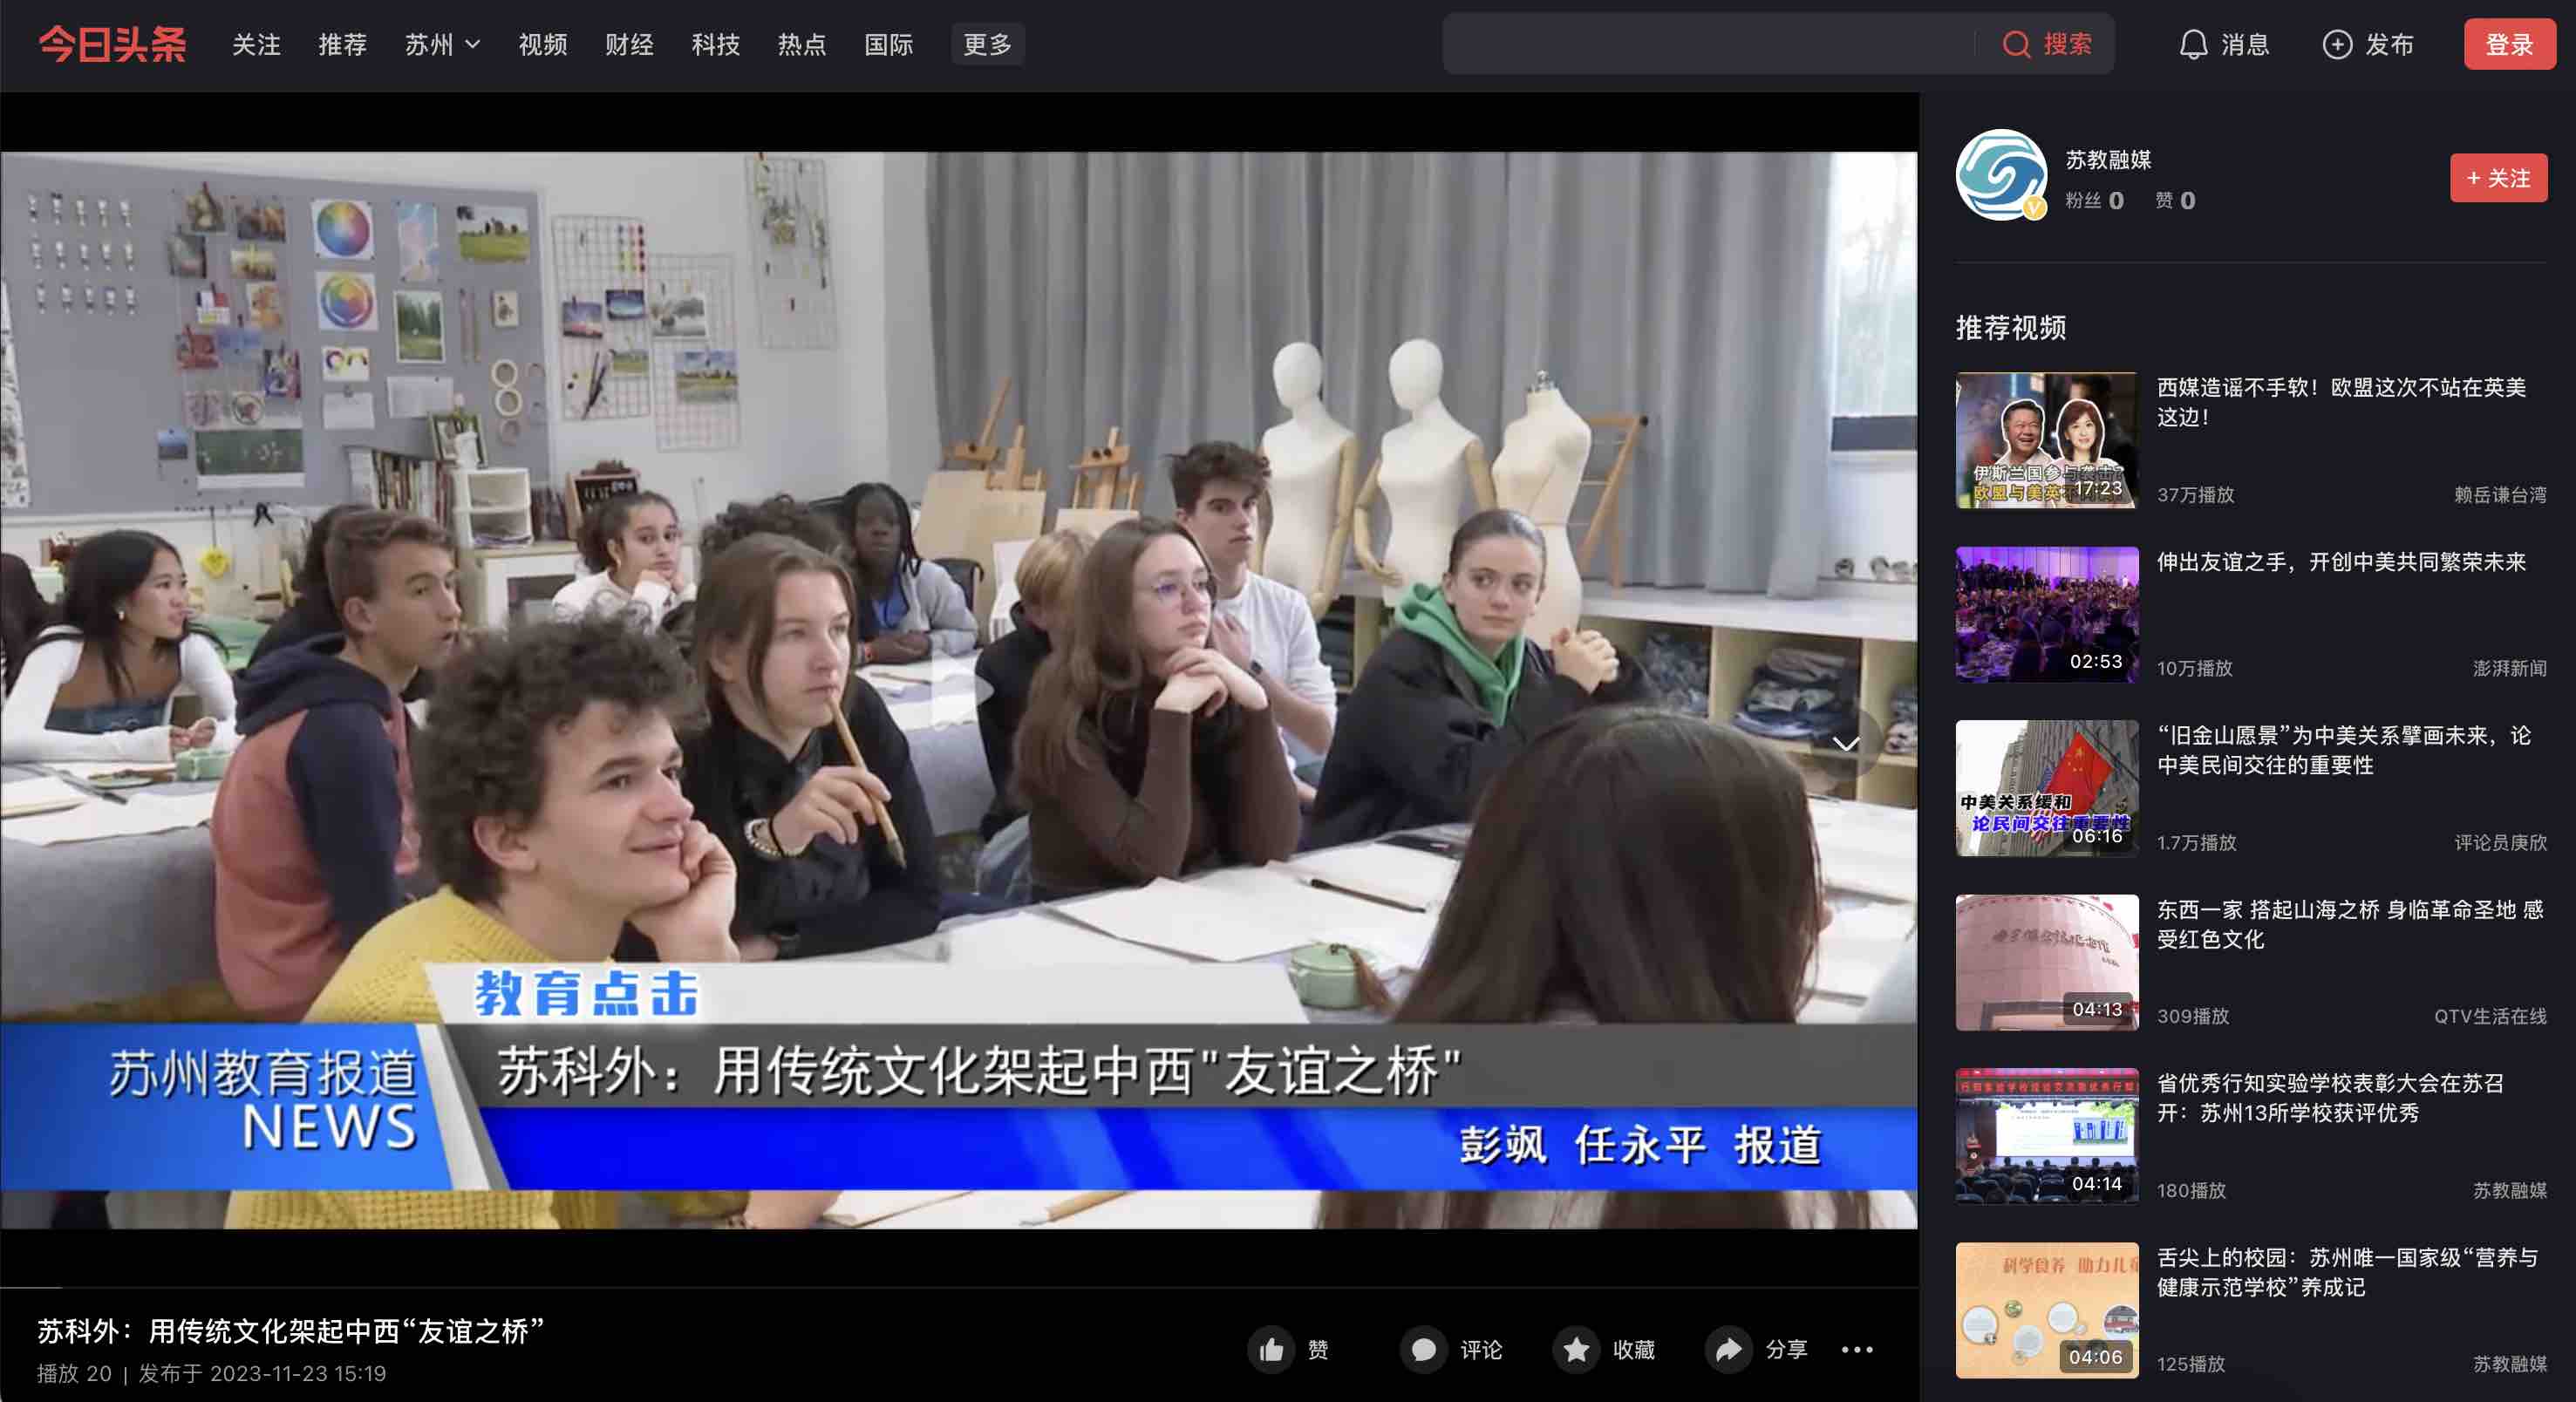
Task: Switch to the 视频 channel
Action: [x=543, y=44]
